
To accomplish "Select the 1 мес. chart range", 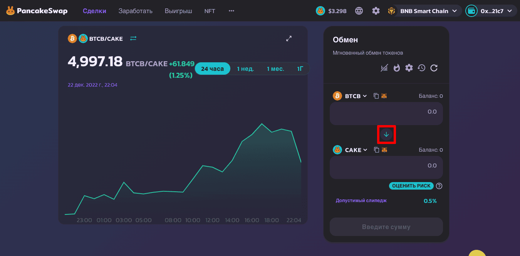I will coord(275,69).
